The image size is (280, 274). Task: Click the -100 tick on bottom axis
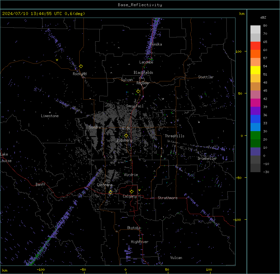[x=41, y=269]
